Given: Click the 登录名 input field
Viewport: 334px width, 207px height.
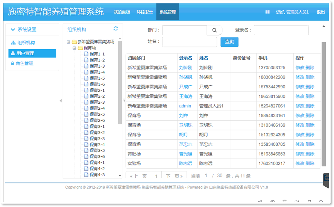Looking at the screenshot, I should [281, 30].
